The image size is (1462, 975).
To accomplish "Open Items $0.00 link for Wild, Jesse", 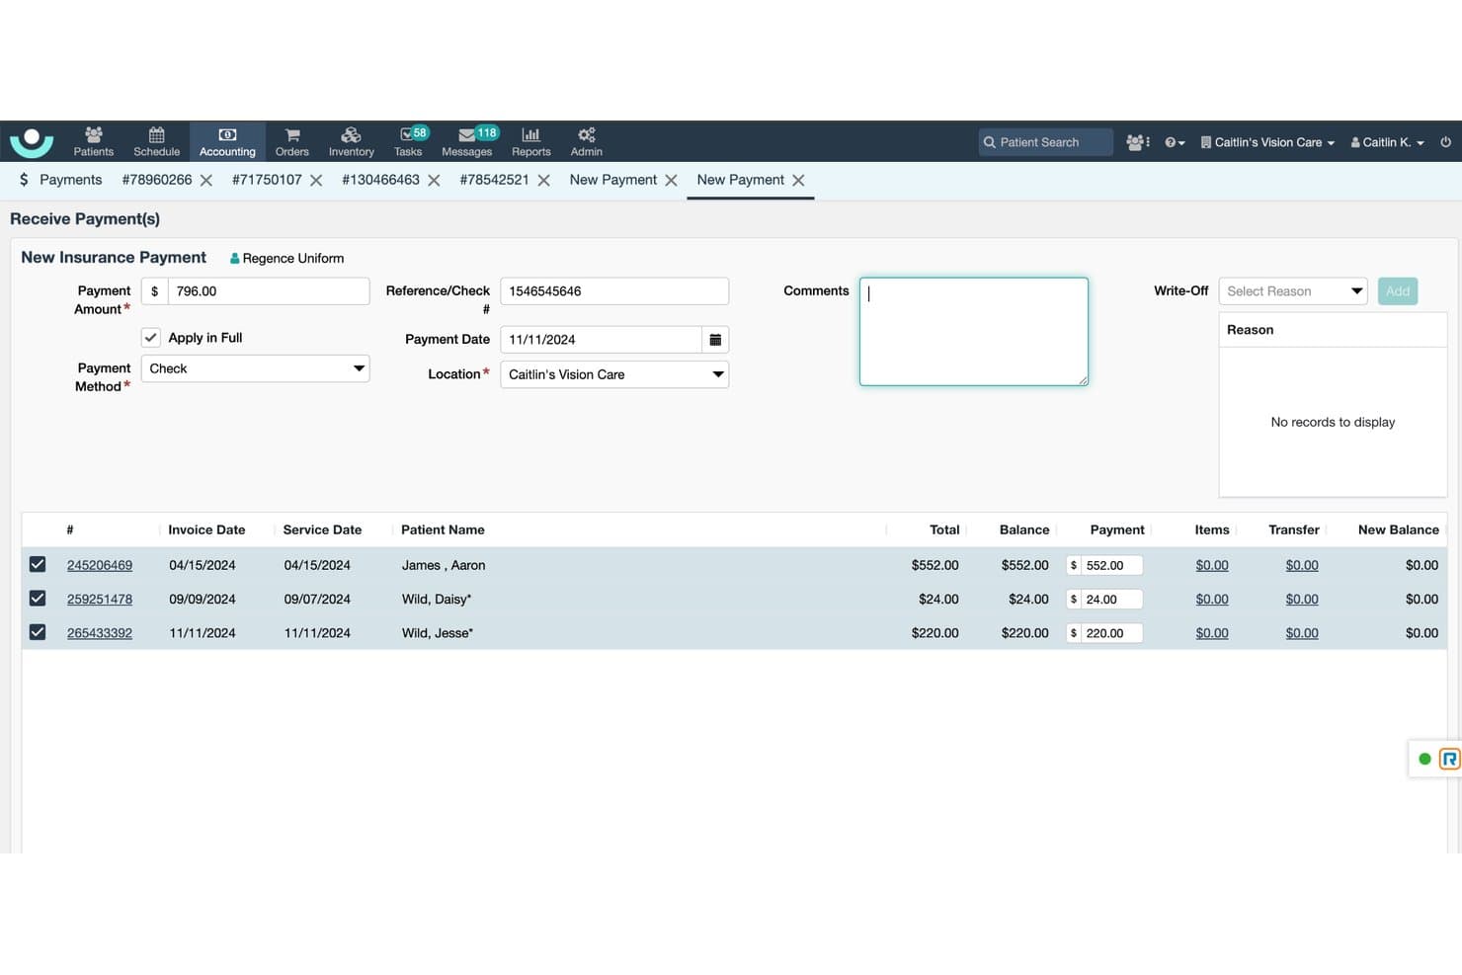I will tap(1212, 633).
